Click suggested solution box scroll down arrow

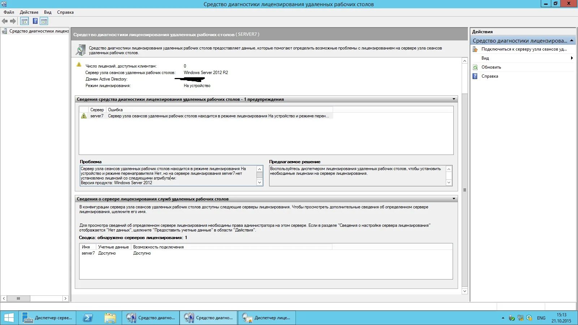click(449, 183)
